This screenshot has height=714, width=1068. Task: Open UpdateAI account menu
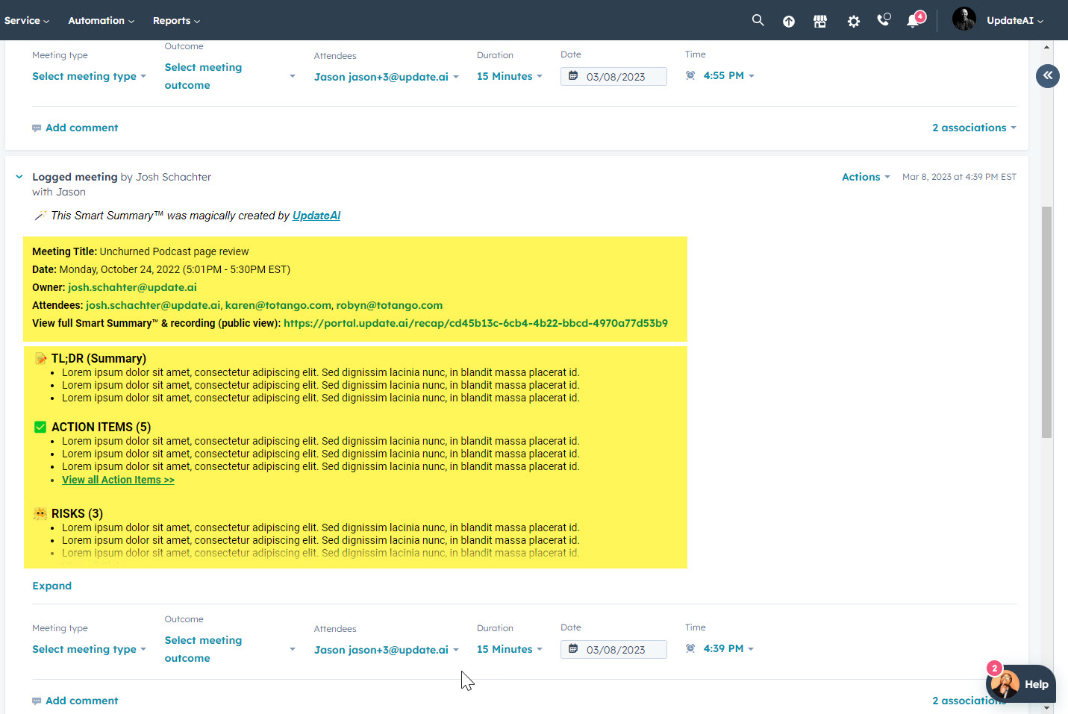1015,20
